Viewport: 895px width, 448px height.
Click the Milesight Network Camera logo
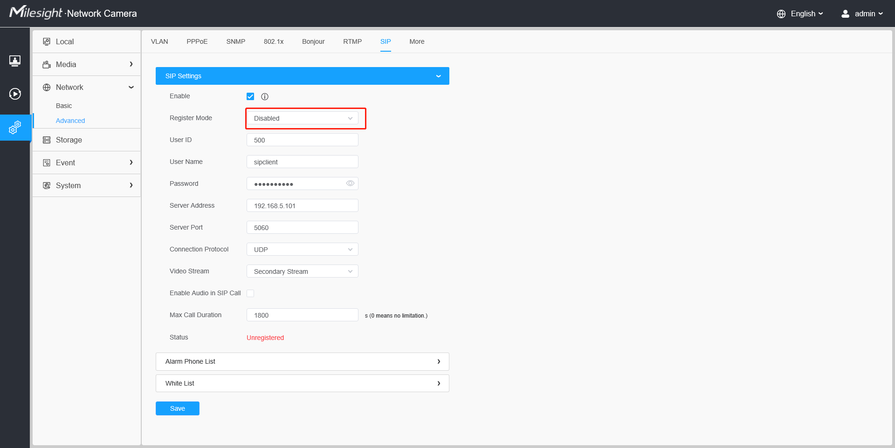click(73, 13)
